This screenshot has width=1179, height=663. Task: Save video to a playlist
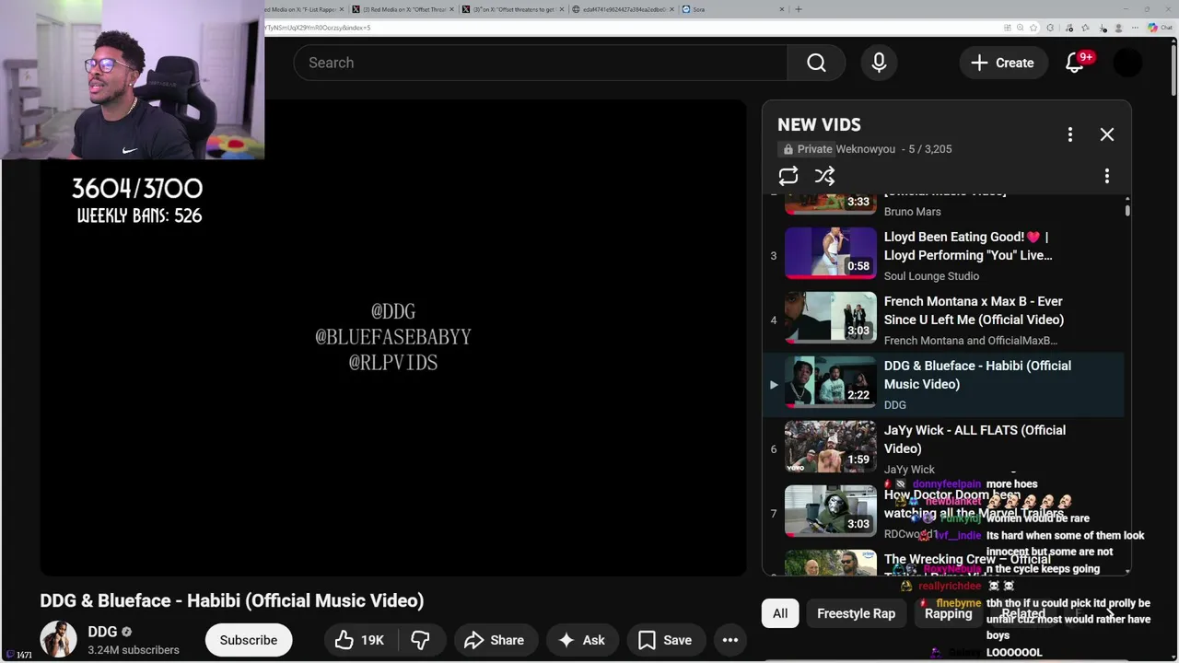665,640
